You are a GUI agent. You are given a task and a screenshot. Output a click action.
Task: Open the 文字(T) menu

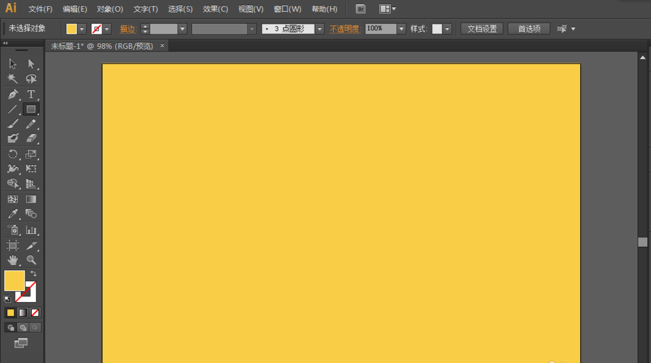click(145, 9)
